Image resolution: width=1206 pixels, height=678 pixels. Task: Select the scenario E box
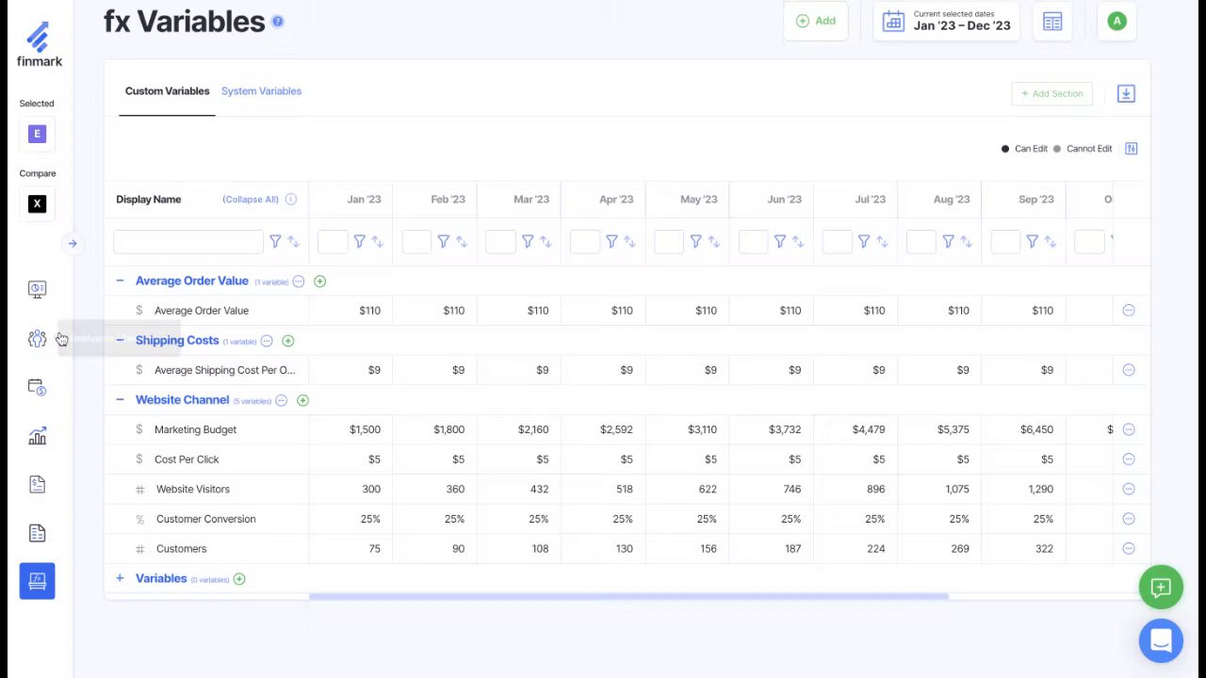click(x=37, y=134)
